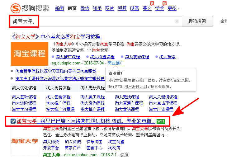227x160 pixels.
Task: Open the 淘大搜索… bullet link
Action: (x=169, y=57)
